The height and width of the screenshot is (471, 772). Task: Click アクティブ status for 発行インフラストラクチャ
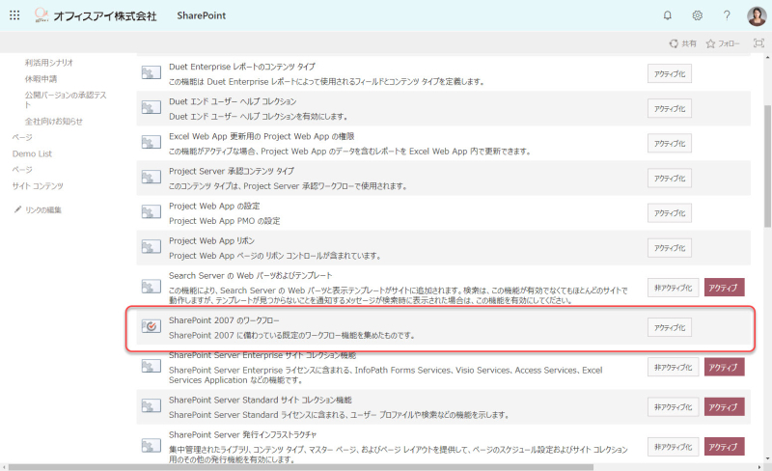click(x=724, y=447)
